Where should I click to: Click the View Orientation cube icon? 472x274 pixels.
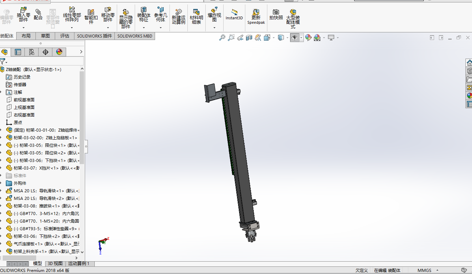click(267, 38)
